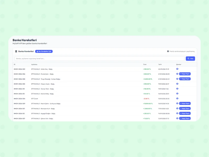Click the Son Hareketleri Çek button

point(44,51)
